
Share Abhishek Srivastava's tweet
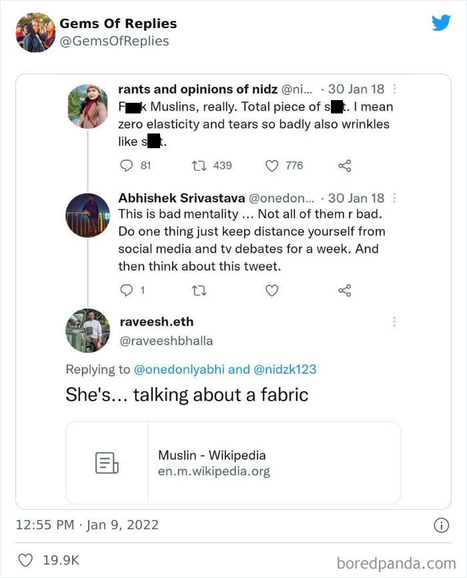point(344,290)
